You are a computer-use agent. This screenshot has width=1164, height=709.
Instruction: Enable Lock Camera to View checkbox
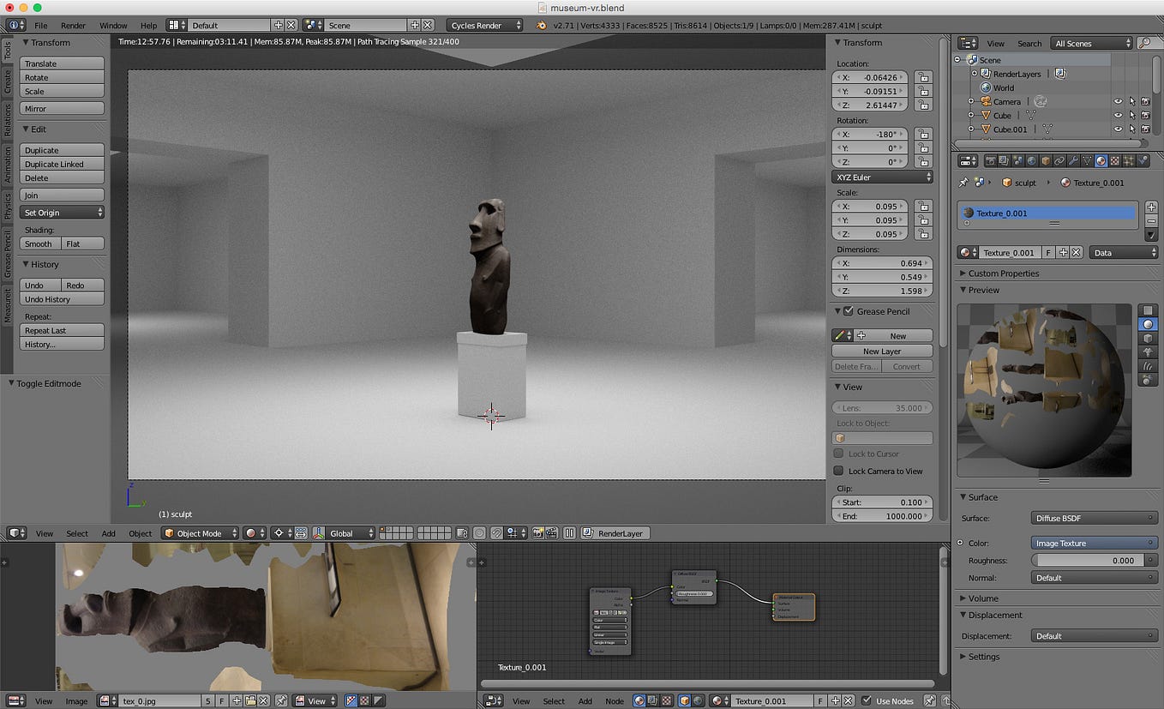[838, 471]
